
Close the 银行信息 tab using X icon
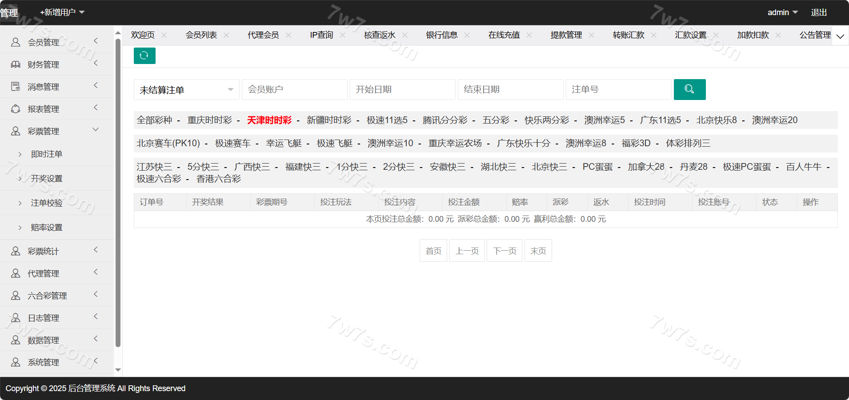pyautogui.click(x=467, y=35)
